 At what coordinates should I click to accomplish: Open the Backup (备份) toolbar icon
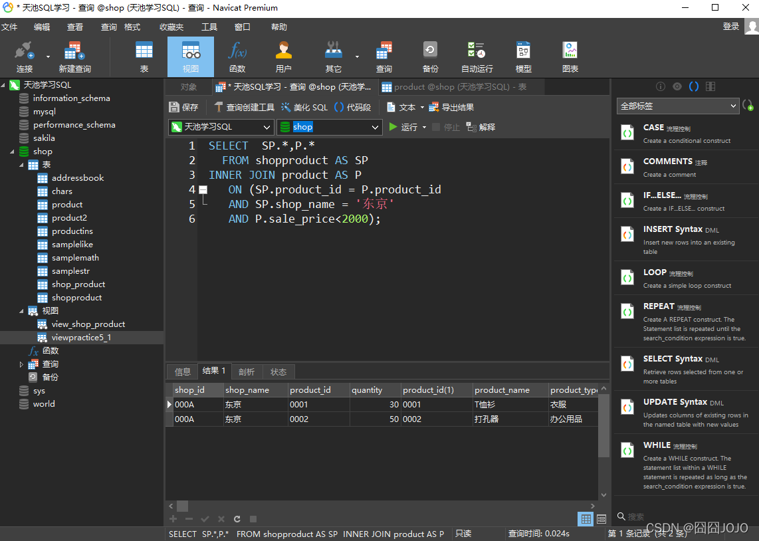tap(430, 57)
